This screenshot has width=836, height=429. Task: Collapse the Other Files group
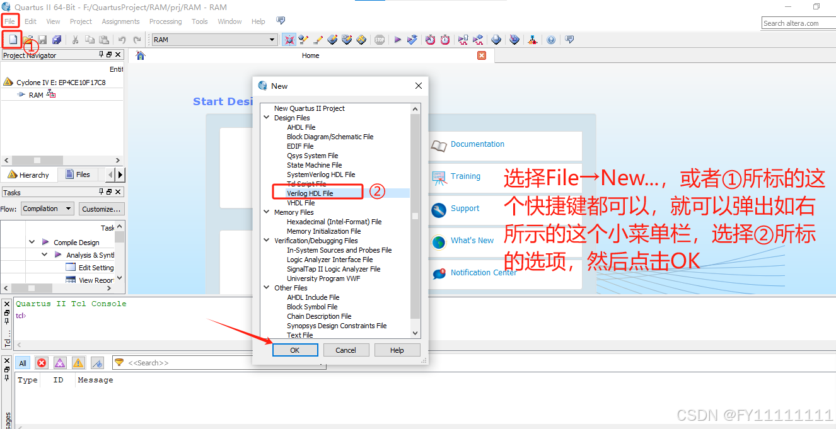click(267, 288)
